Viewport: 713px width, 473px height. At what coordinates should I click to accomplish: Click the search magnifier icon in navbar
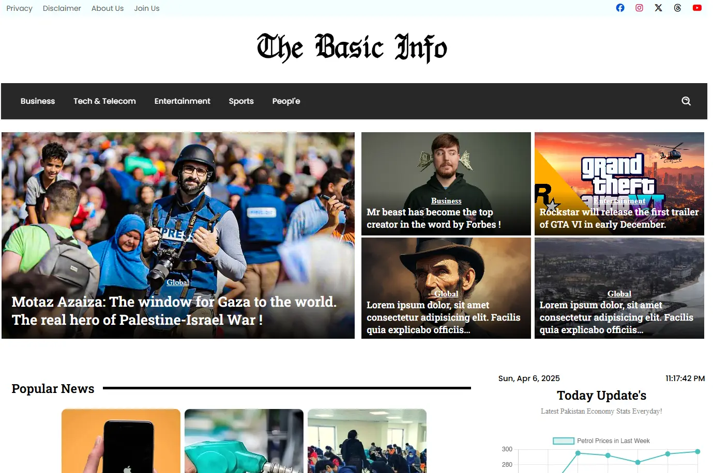686,101
